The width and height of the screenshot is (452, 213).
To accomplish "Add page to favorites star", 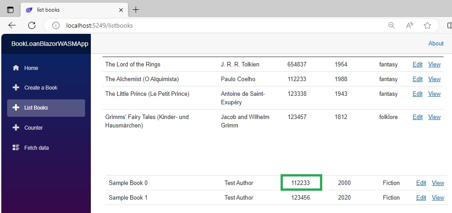I will pos(427,25).
